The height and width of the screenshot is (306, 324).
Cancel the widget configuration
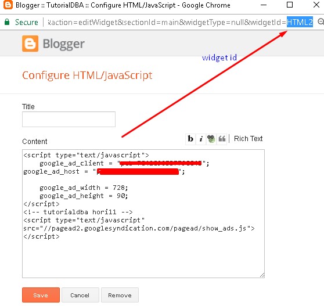80,295
